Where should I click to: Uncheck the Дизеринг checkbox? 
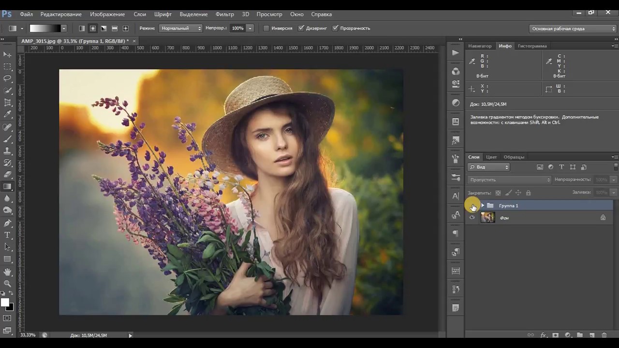coord(301,29)
